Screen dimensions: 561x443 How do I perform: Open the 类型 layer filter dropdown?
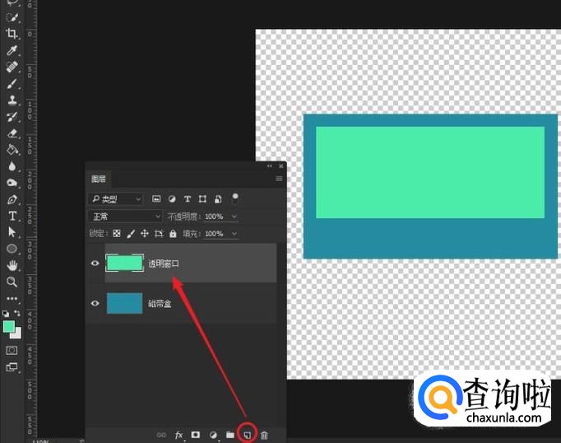tap(115, 199)
